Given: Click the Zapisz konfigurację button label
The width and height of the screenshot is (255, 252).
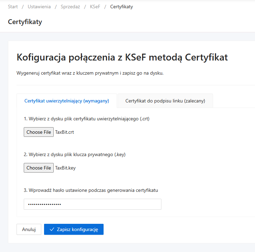Looking at the screenshot, I should point(77,229).
